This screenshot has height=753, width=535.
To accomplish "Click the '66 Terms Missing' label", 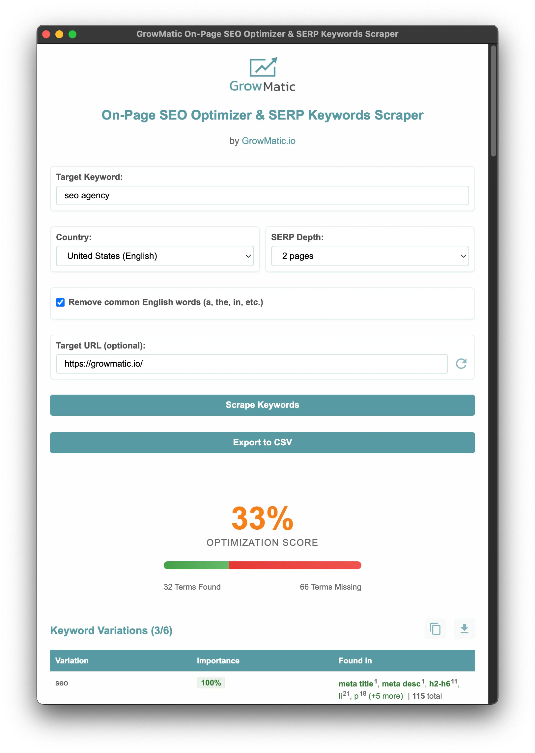I will 330,587.
